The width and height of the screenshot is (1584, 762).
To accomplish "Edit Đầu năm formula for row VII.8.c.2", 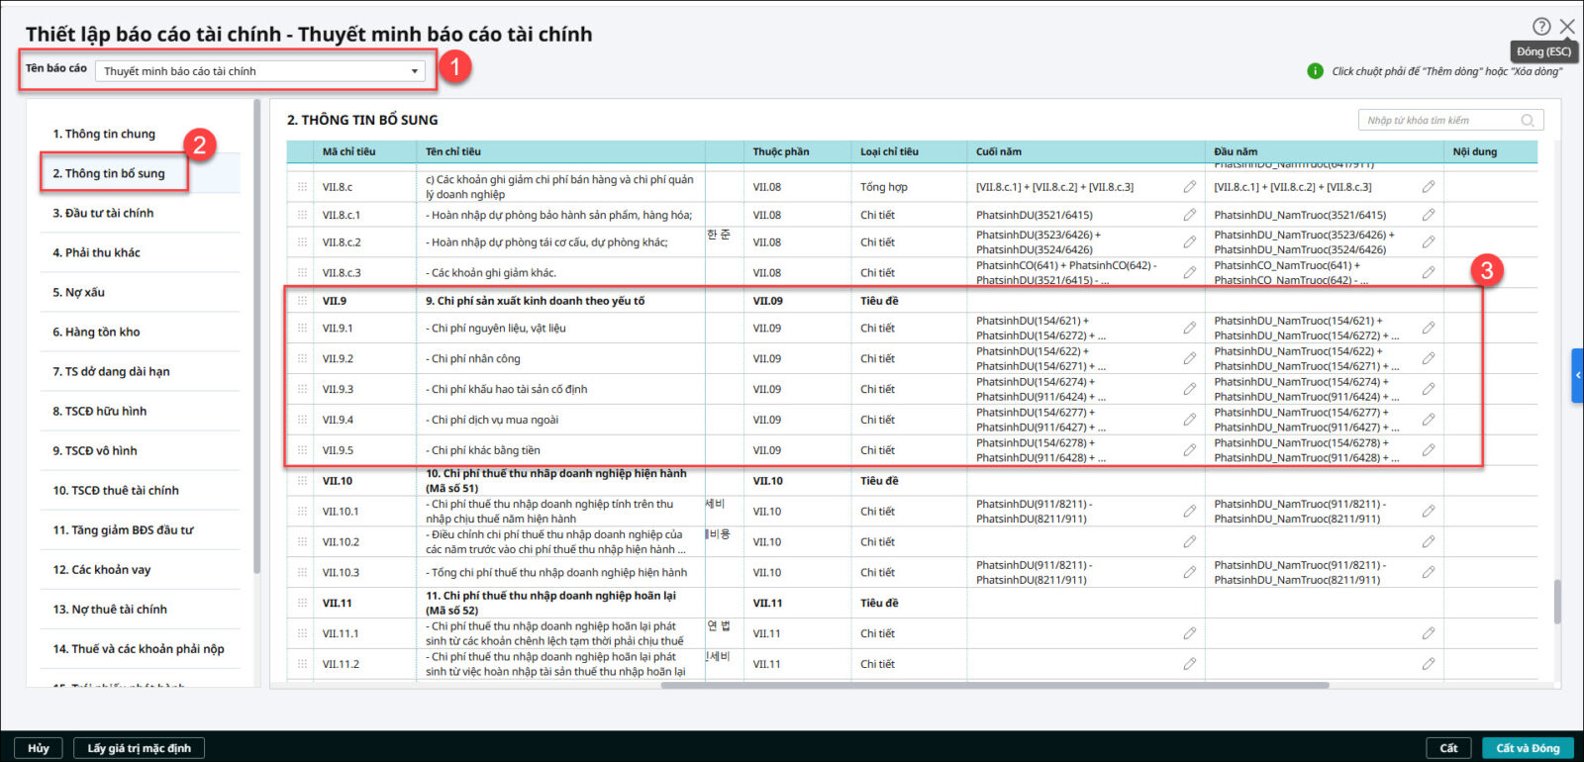I will 1429,242.
